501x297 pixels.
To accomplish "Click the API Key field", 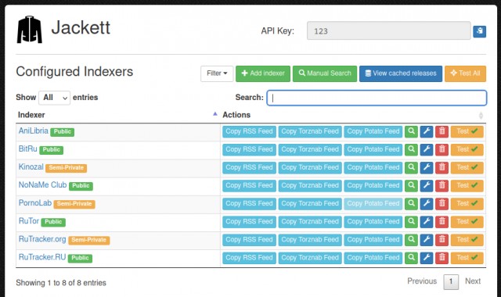I will (388, 31).
